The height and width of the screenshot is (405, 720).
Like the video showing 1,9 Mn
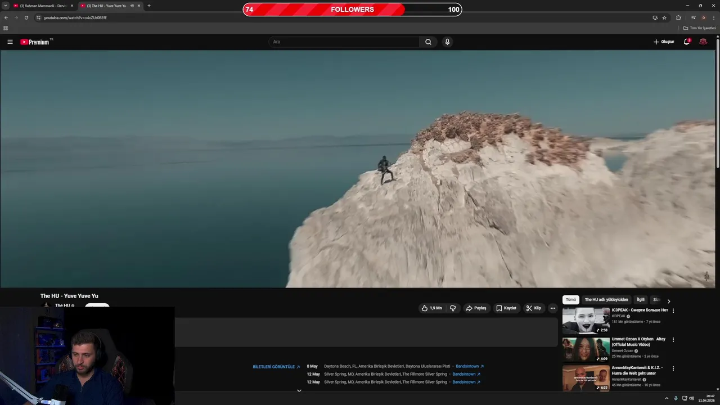click(x=432, y=308)
